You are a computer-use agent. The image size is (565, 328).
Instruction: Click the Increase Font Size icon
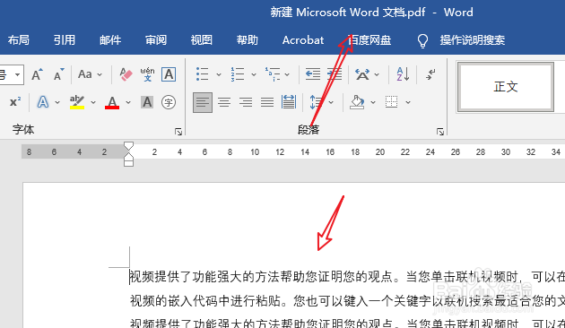point(37,74)
